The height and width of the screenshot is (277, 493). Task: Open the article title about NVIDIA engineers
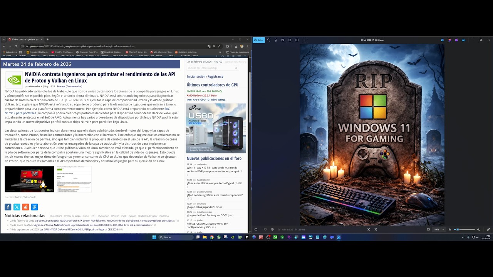tap(100, 77)
